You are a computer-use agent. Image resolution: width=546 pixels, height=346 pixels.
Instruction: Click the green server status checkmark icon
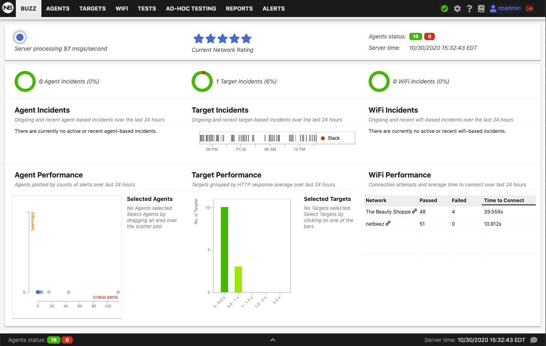(444, 8)
